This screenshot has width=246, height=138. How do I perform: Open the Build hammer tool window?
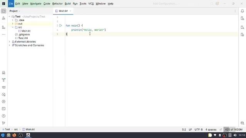pyautogui.click(x=3, y=80)
